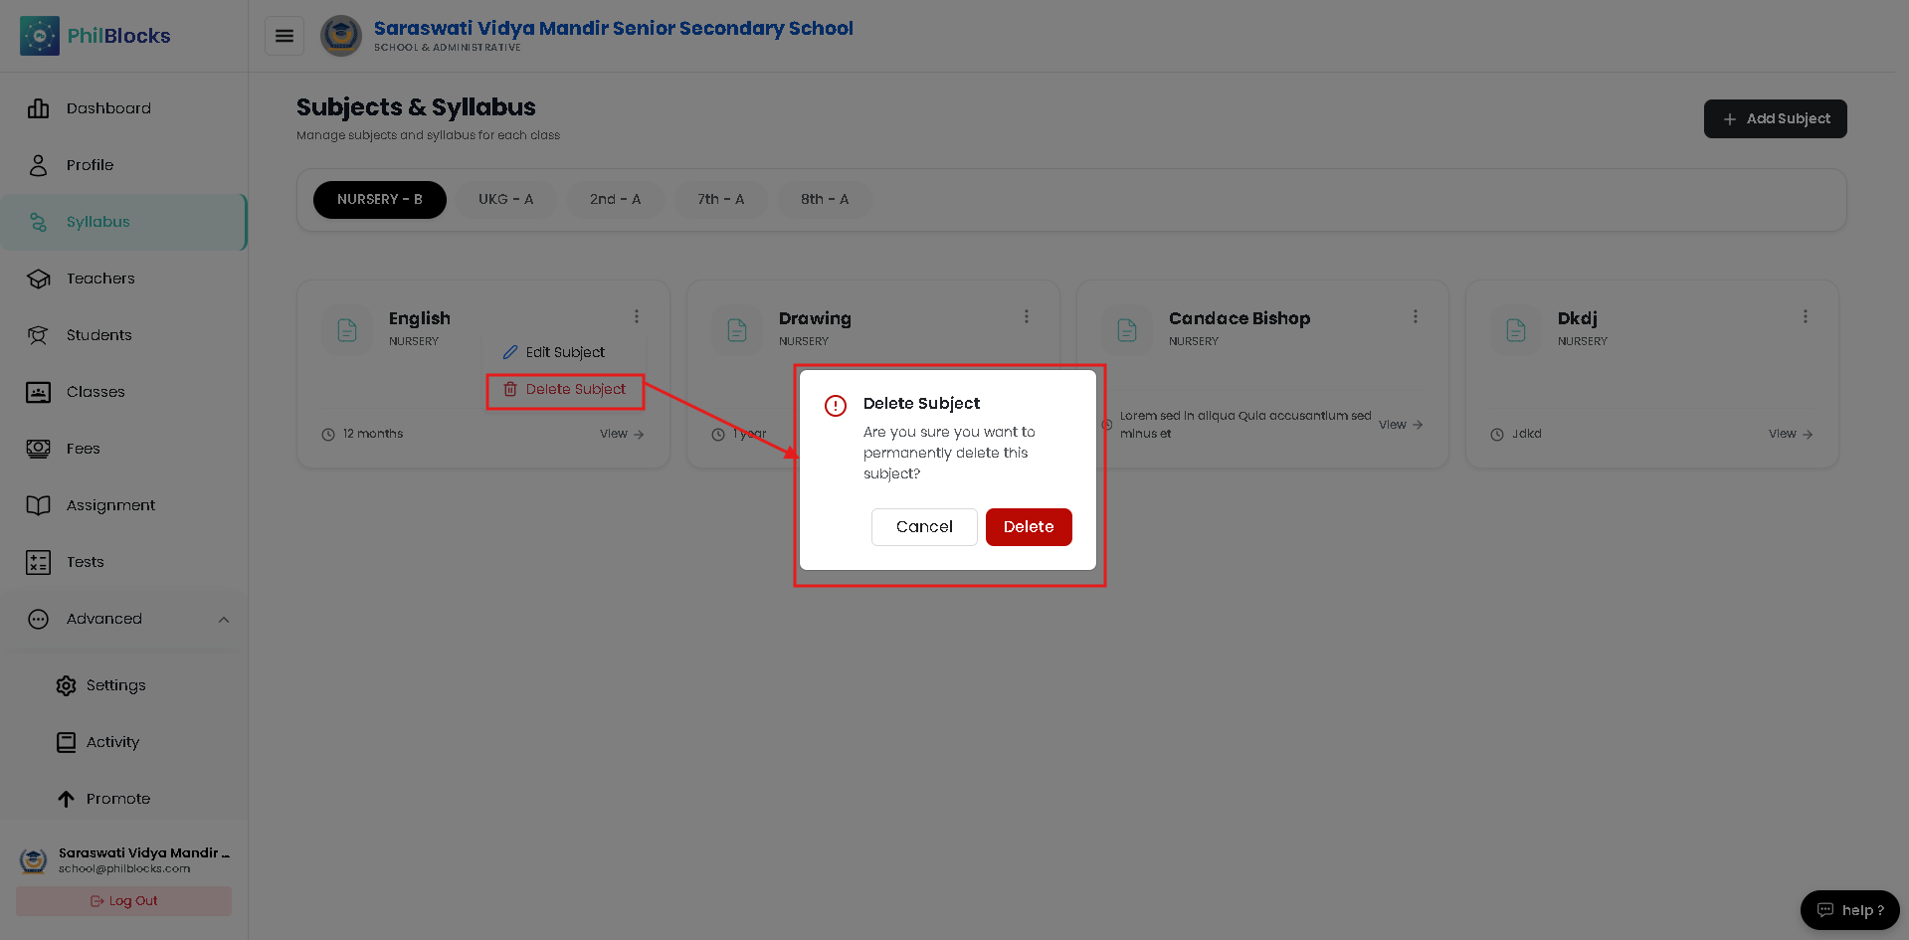Click the Drawing subject document icon
1909x940 pixels.
pos(737,330)
